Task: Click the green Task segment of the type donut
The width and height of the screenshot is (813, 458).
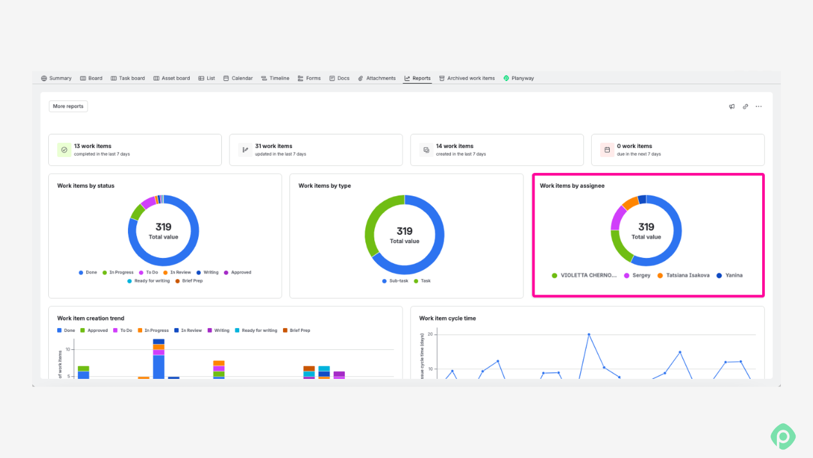Action: 370,226
